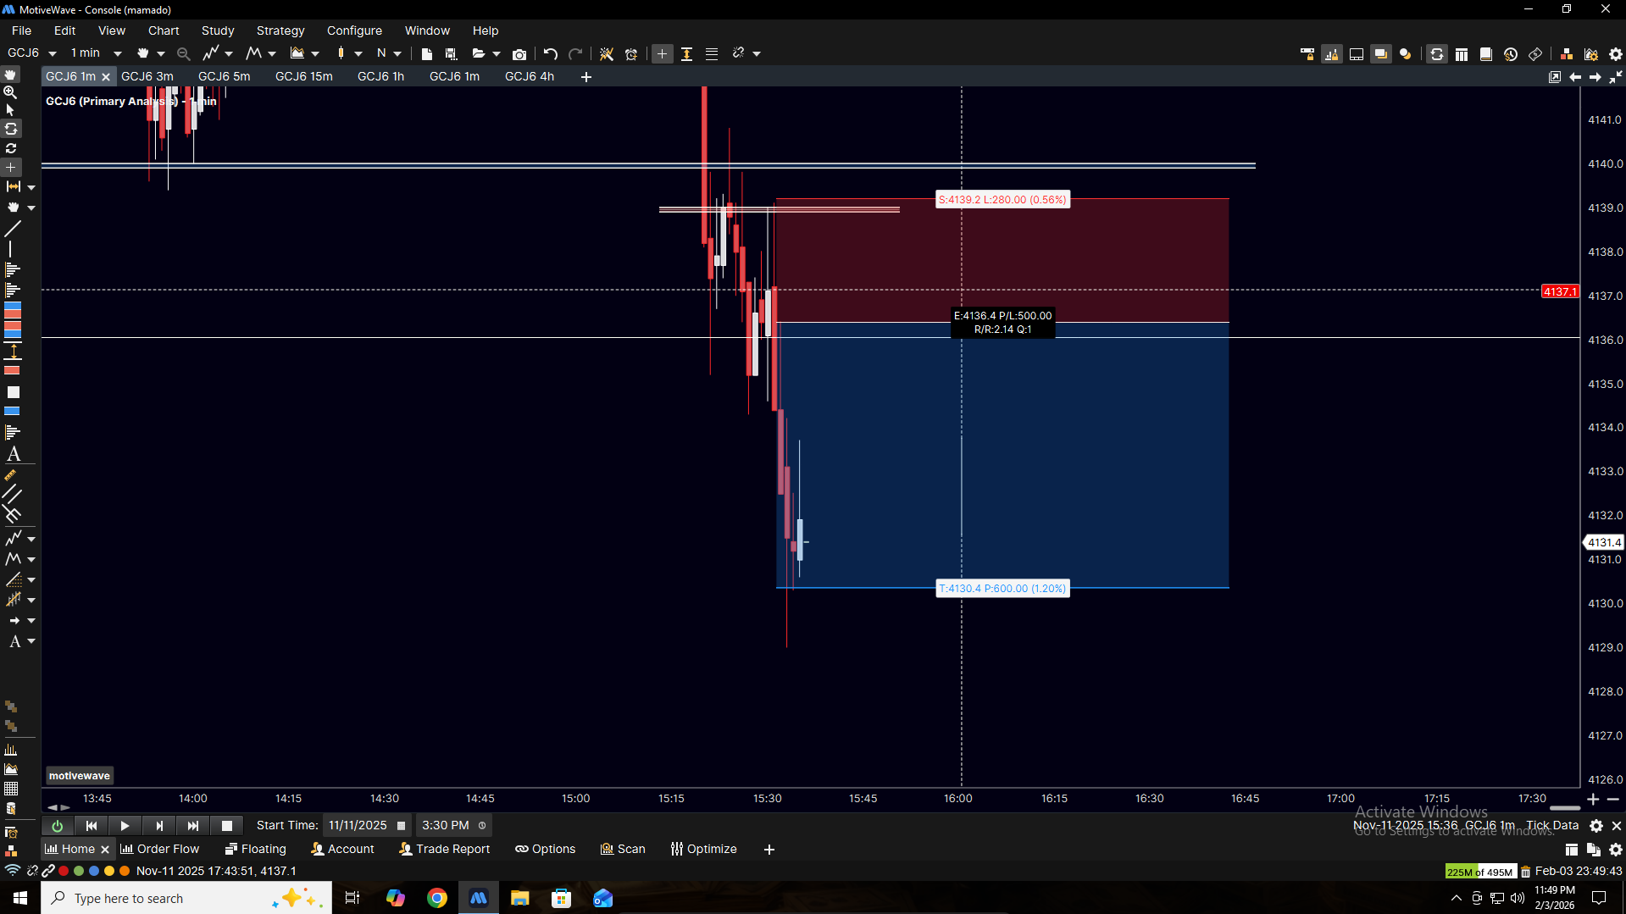Open the Order Flow page tab
This screenshot has height=914, width=1626.
(x=160, y=849)
